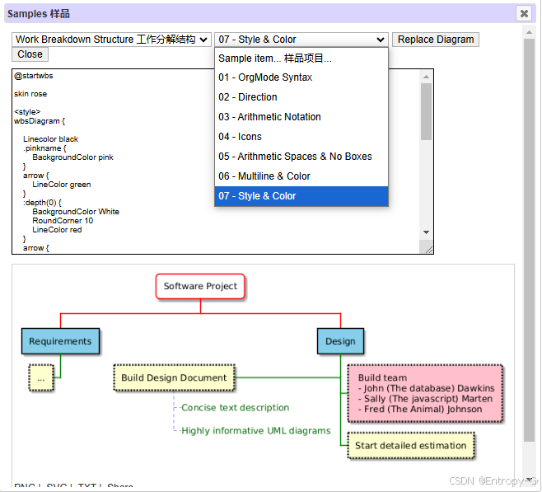The image size is (542, 492).
Task: Close the Samples dialog with the X icon
Action: [524, 13]
